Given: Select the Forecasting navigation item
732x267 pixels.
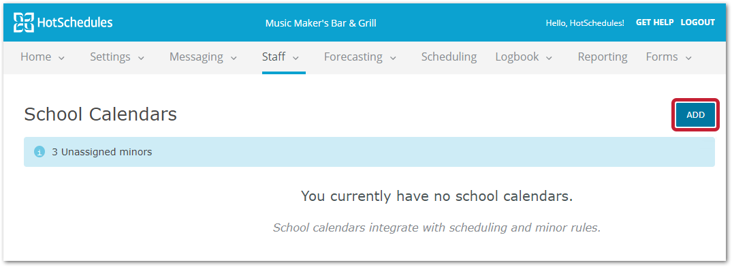Looking at the screenshot, I should (353, 57).
